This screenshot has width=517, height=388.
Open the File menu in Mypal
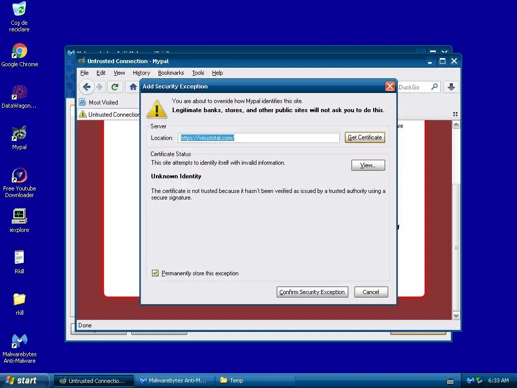tap(84, 73)
